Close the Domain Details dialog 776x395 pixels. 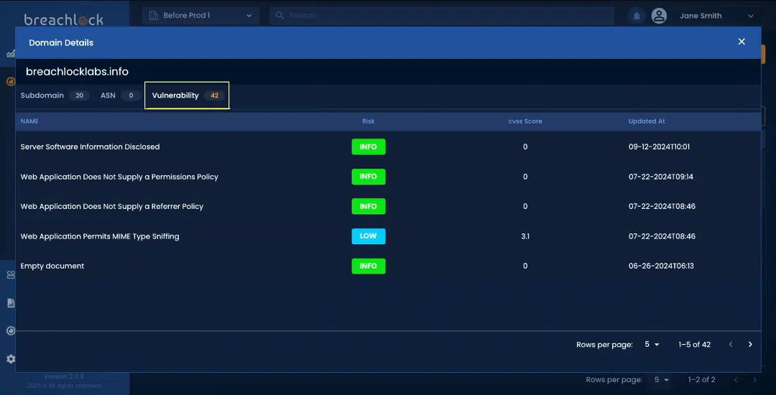(742, 42)
